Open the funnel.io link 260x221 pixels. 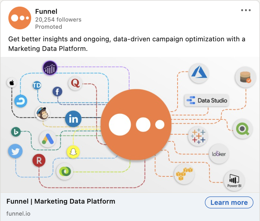(18, 214)
